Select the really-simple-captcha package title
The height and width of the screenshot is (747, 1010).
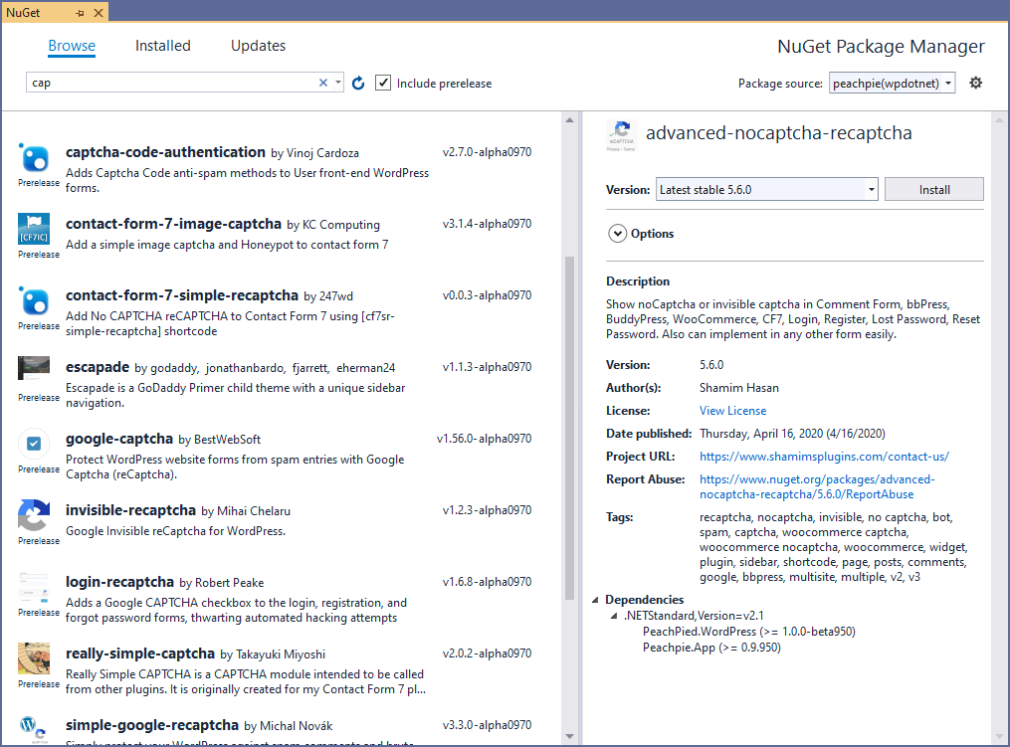tap(139, 653)
